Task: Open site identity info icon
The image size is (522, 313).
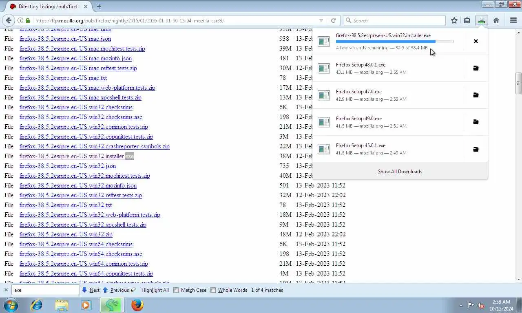Action: [20, 20]
